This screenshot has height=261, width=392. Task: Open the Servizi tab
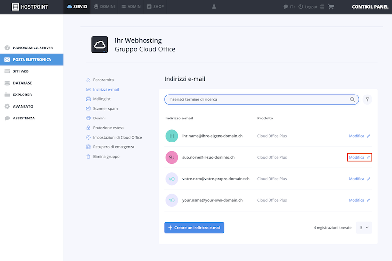tap(77, 7)
